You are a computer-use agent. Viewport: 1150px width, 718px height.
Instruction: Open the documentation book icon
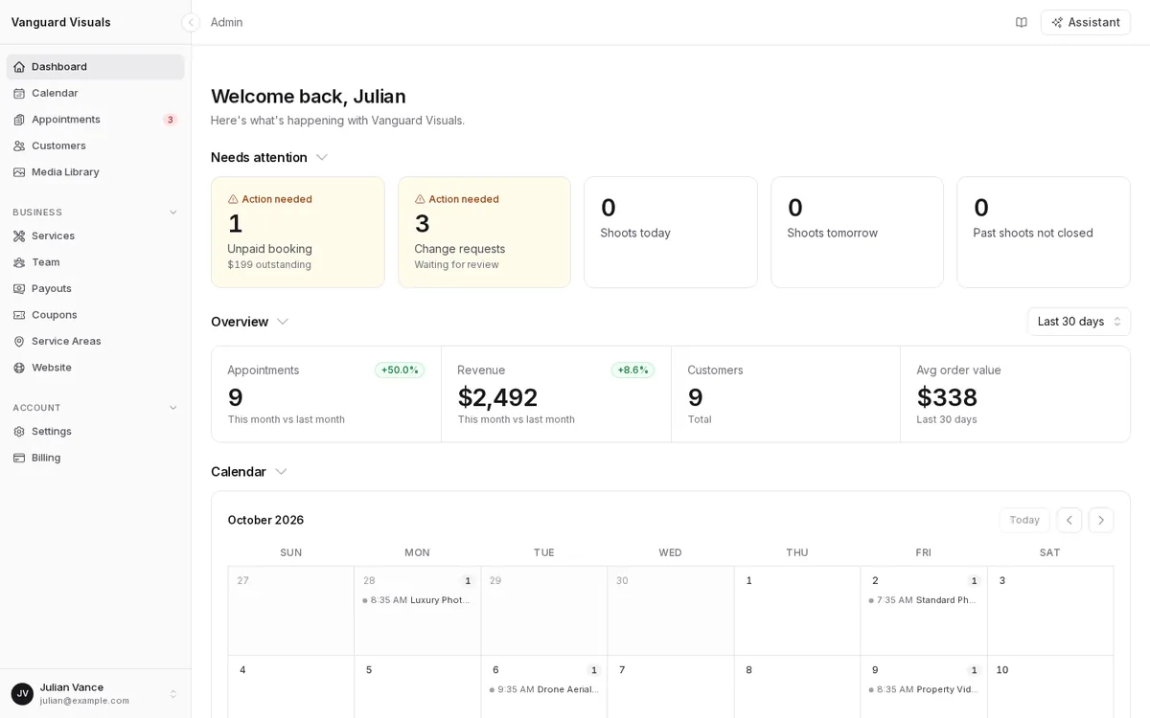(1022, 22)
